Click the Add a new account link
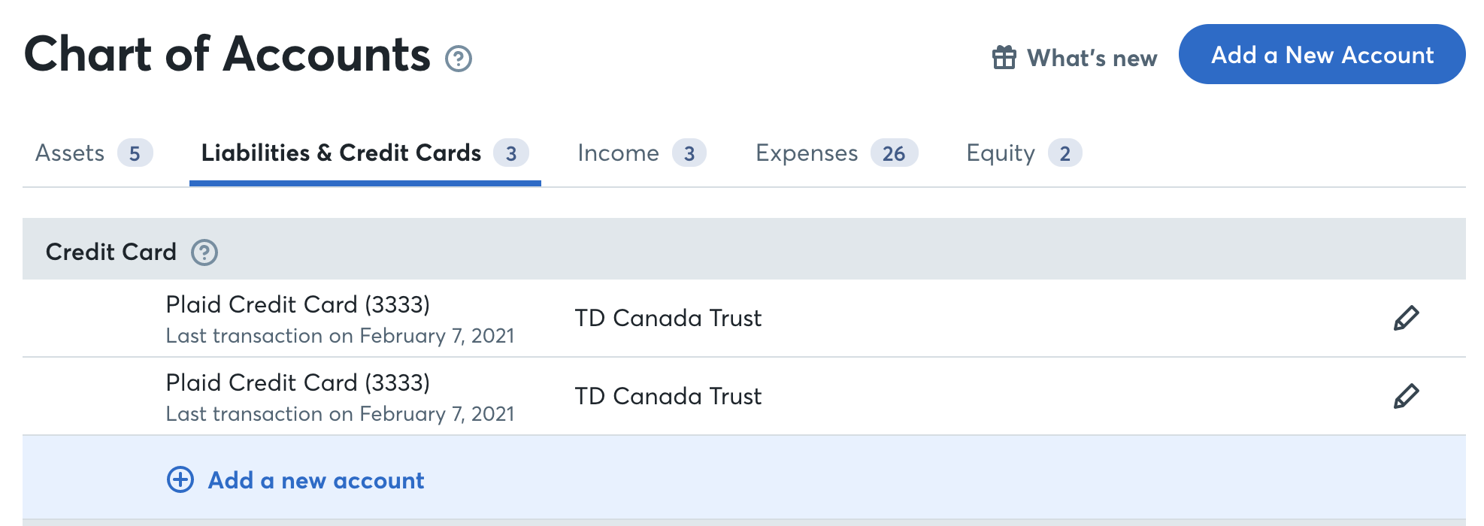 click(314, 480)
